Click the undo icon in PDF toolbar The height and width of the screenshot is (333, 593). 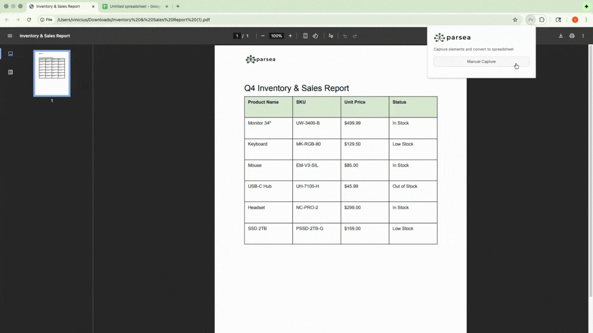(344, 35)
